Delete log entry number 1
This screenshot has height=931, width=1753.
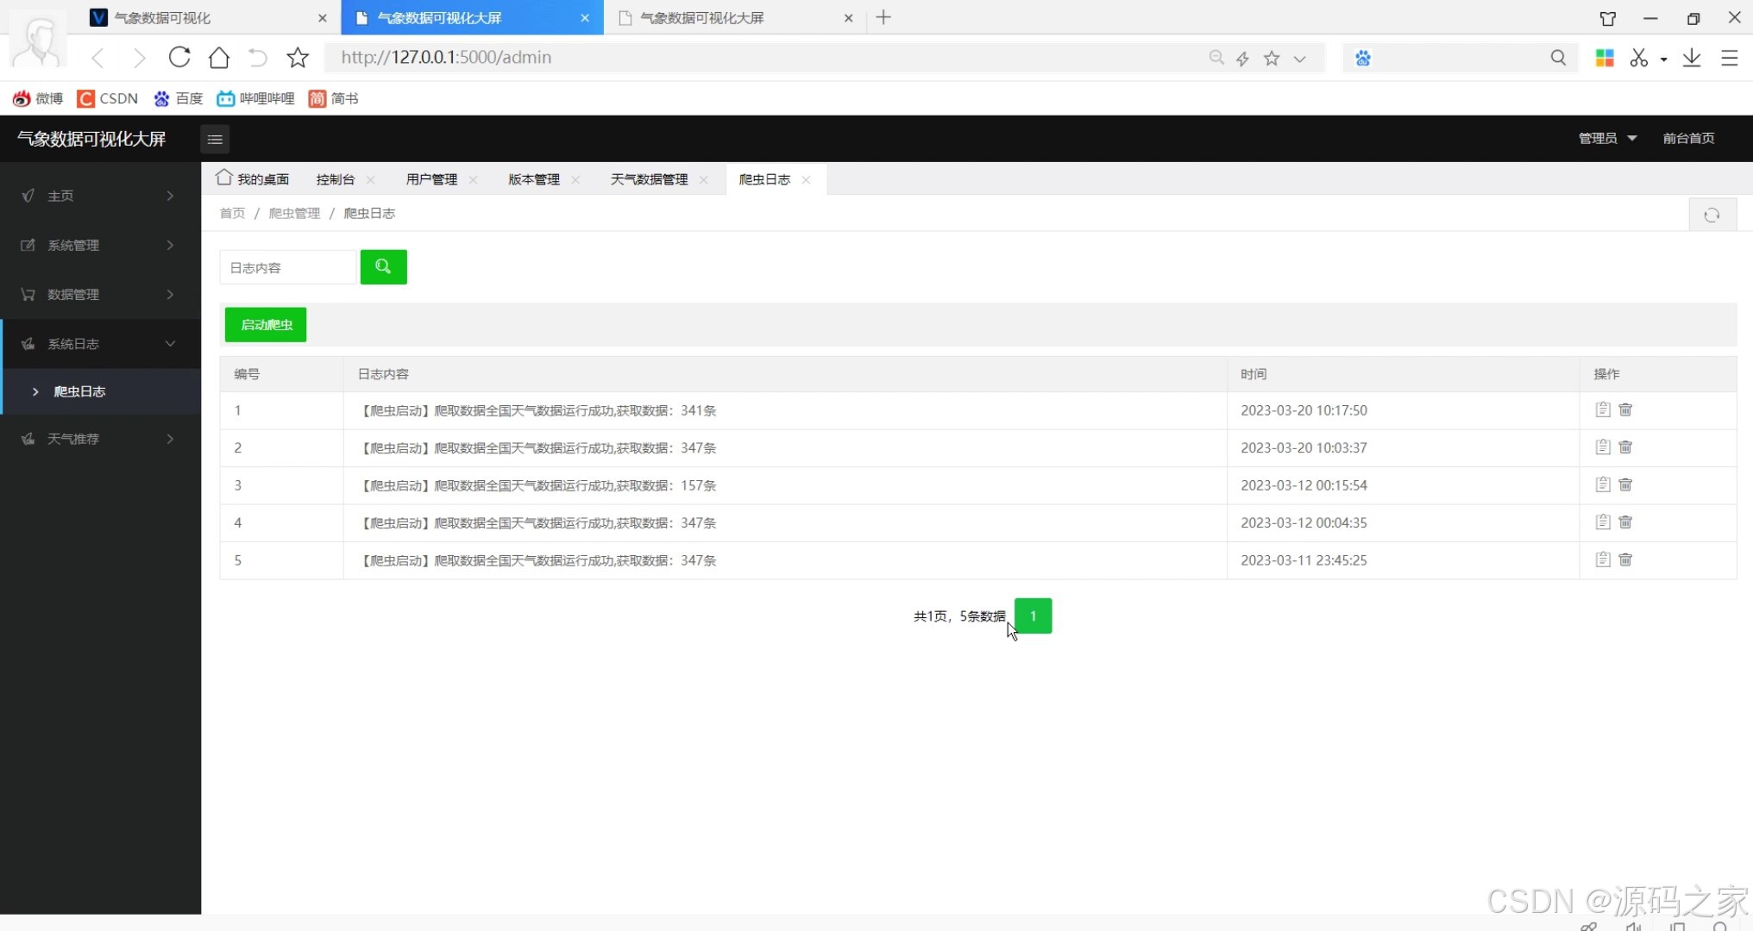[1625, 409]
